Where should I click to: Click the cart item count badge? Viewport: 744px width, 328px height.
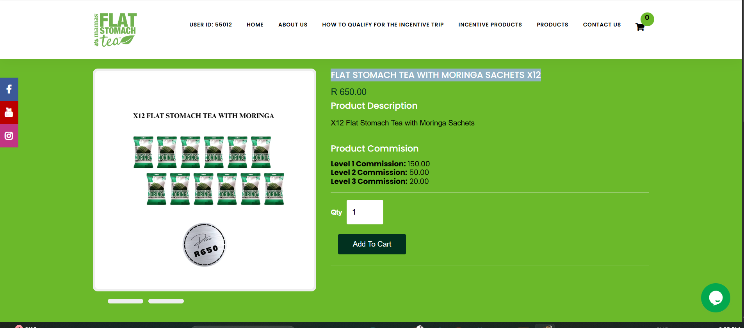pos(647,19)
